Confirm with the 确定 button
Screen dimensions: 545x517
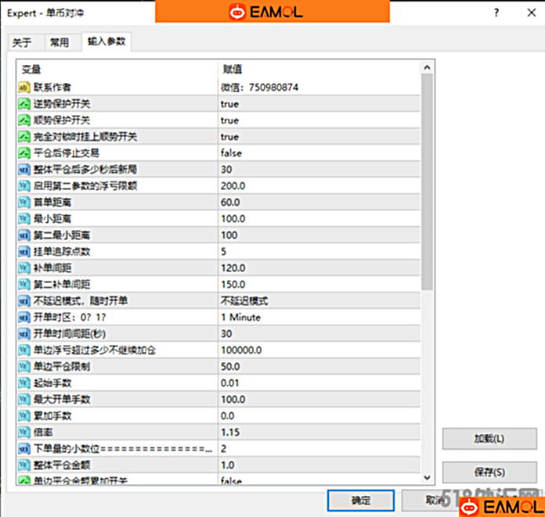[x=361, y=501]
